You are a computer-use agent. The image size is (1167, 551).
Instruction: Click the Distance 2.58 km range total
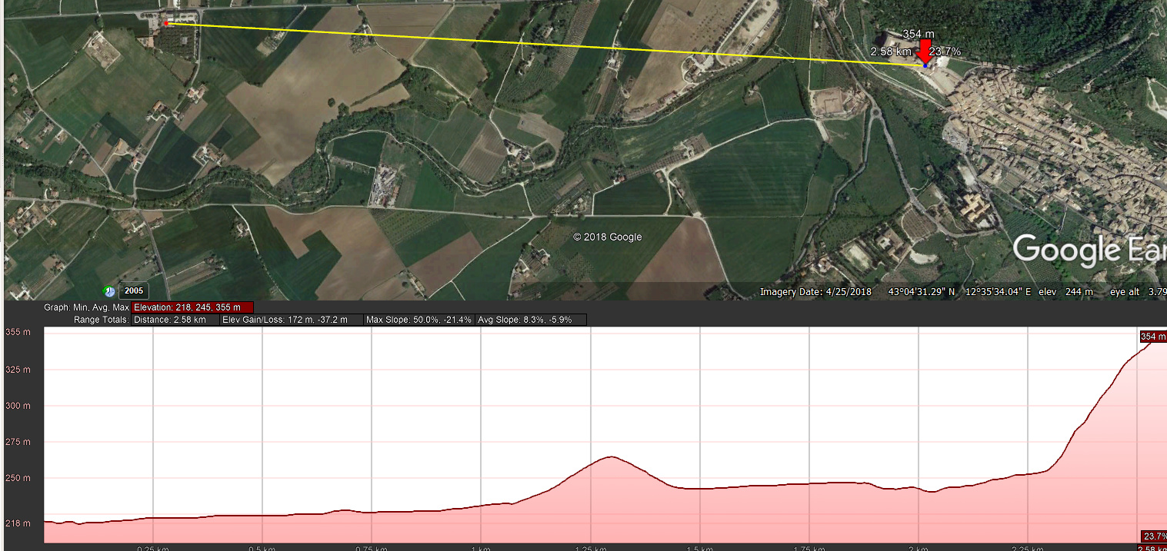[175, 320]
